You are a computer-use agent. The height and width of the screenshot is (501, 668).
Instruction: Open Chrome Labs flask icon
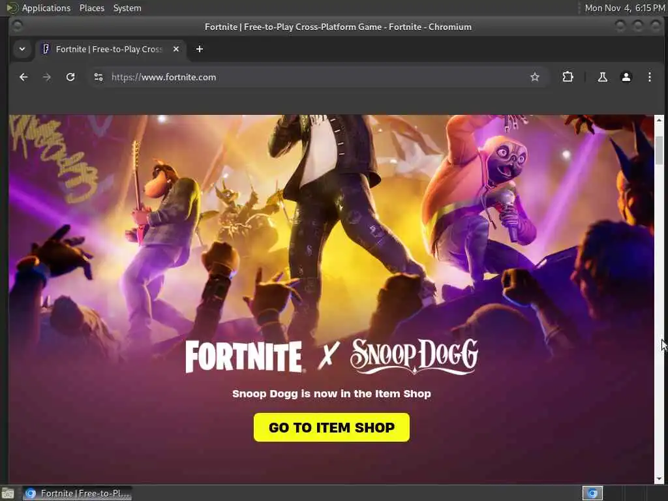point(602,77)
